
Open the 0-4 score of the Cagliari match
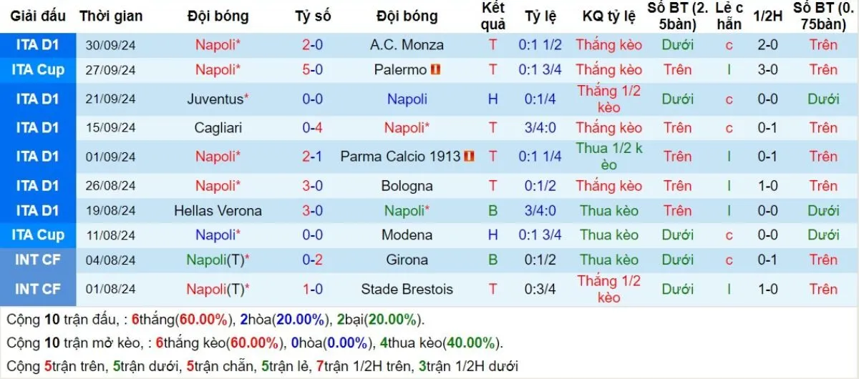pyautogui.click(x=312, y=128)
